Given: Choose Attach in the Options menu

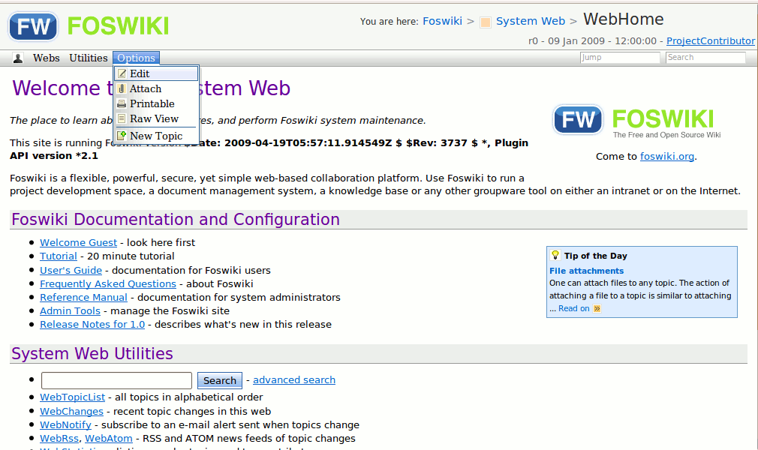Looking at the screenshot, I should click(156, 88).
